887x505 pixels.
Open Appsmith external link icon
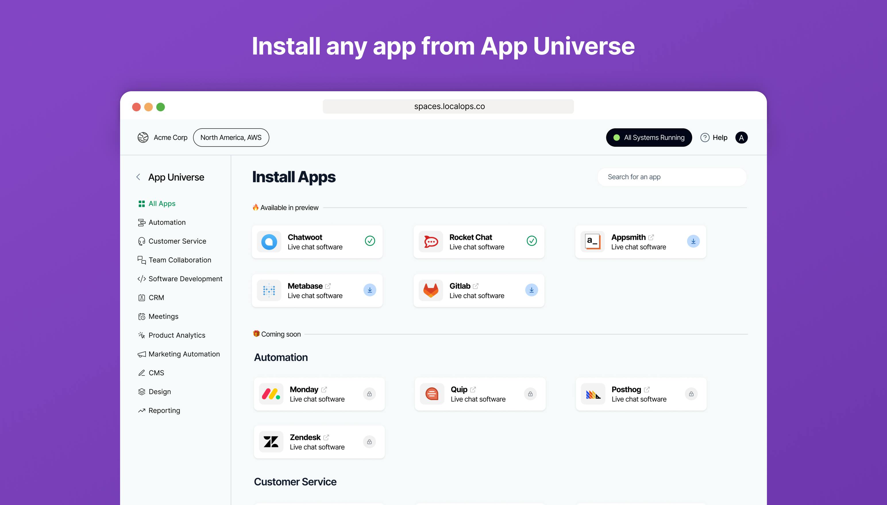(651, 237)
